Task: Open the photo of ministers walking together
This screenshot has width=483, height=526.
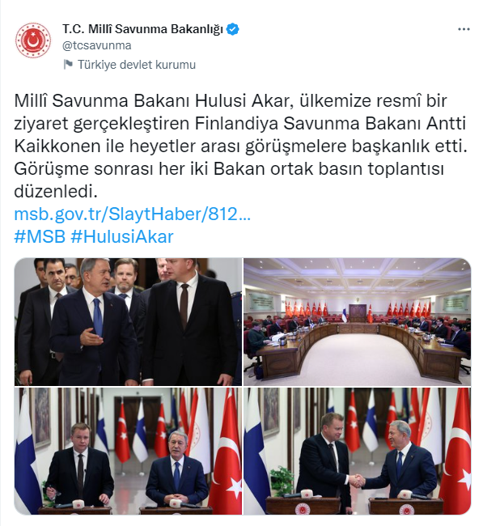Action: point(128,322)
